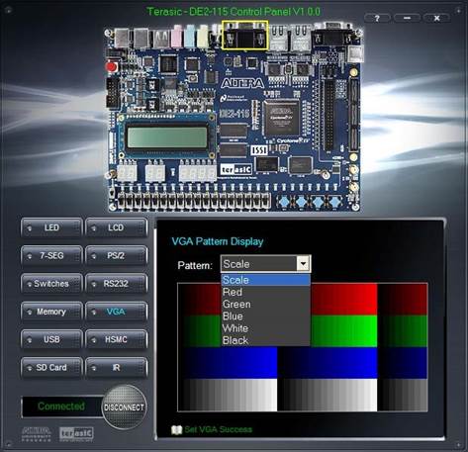
Task: Open the LED control tab
Action: tap(51, 227)
